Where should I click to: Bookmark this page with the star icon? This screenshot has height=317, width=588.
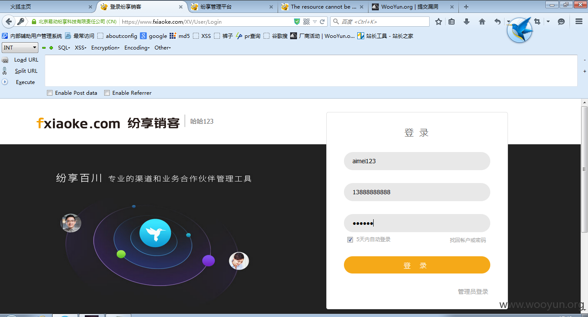(439, 22)
